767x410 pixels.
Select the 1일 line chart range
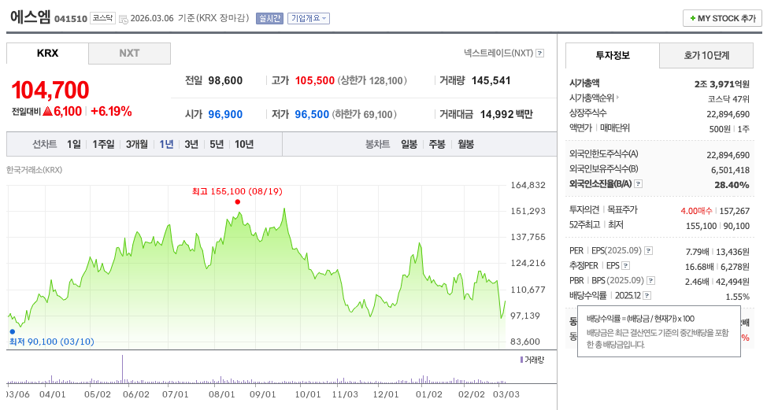tap(74, 144)
